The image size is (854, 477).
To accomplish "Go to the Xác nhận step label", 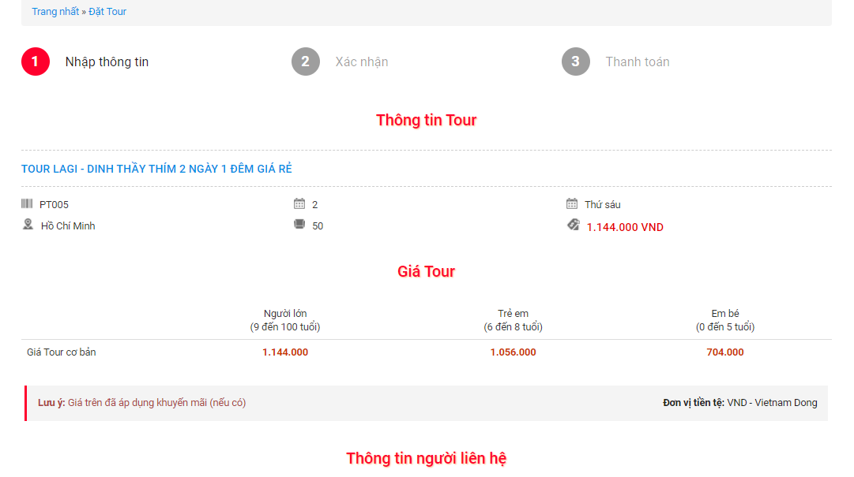I will tap(362, 61).
